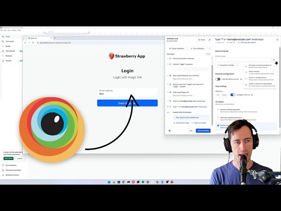Click the Windows Start button on taskbar

(109, 182)
